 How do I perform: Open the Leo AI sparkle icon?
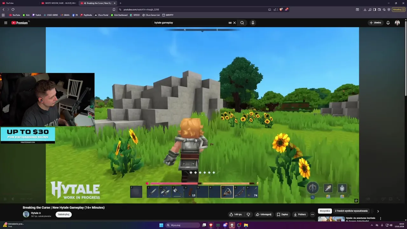(x=384, y=10)
